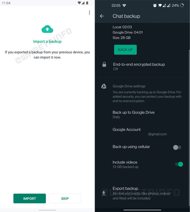The height and width of the screenshot is (212, 190).
Task: Open the Export backup option
Action: [x=142, y=193]
